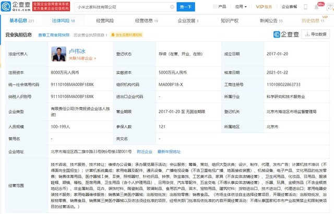Click the 查一下 search button

pyautogui.click(x=186, y=7)
